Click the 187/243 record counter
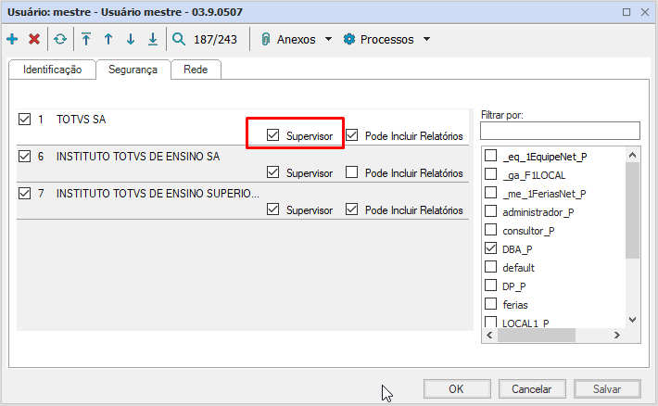 point(215,40)
